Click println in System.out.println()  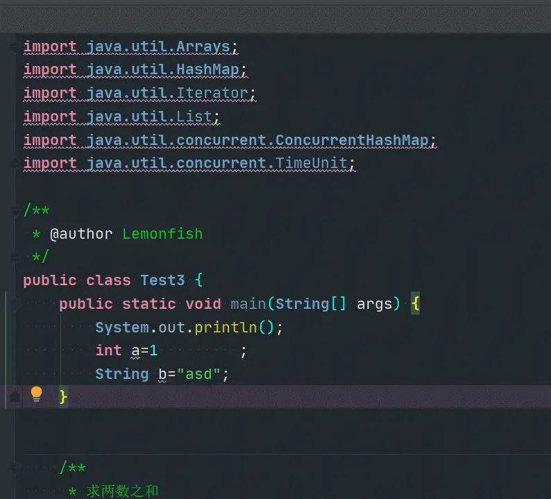click(x=226, y=328)
